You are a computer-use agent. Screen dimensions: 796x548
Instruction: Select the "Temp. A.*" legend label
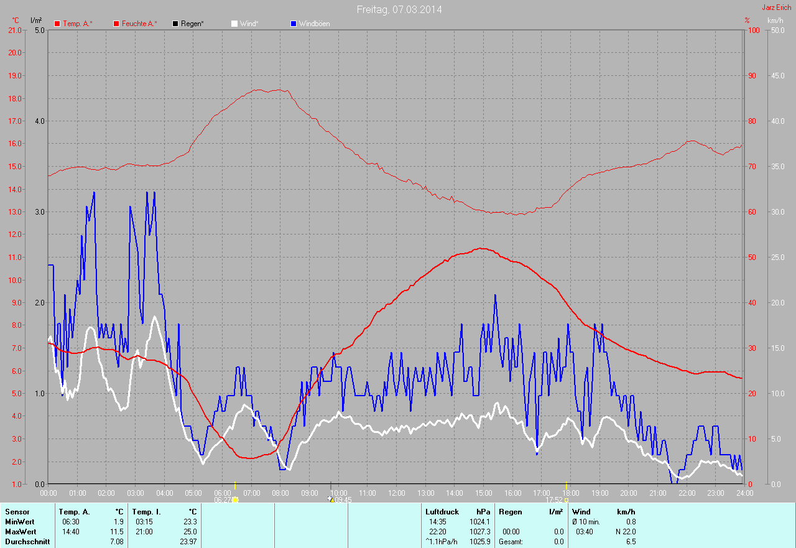[78, 24]
